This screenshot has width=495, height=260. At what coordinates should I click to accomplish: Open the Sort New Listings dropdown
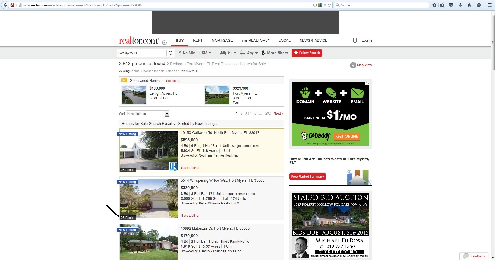point(147,114)
